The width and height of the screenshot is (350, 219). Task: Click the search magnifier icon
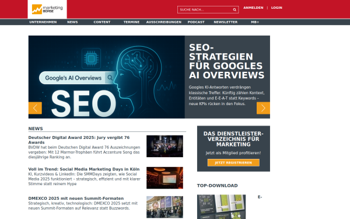pyautogui.click(x=235, y=9)
